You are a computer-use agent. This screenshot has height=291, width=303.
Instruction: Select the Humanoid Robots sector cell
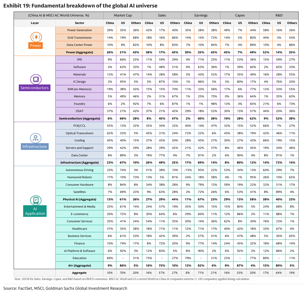tap(80, 177)
